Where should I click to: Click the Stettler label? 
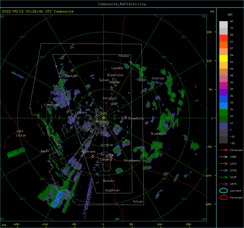click(x=158, y=78)
